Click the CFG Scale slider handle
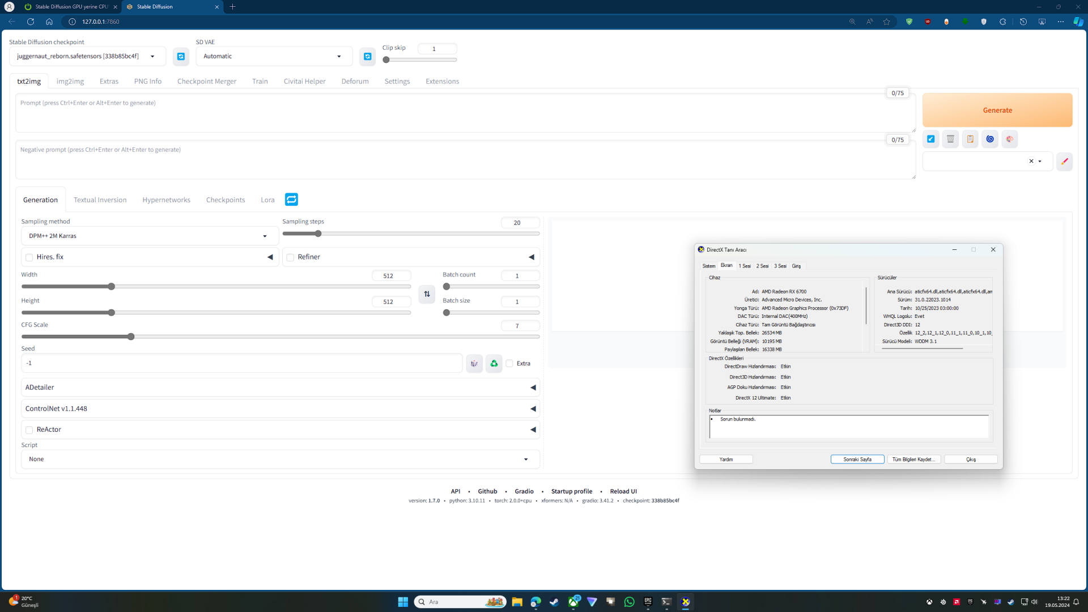The image size is (1088, 612). coord(131,337)
